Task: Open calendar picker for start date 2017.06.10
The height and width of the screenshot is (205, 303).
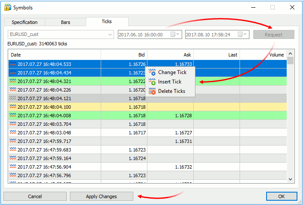Action: (175, 35)
